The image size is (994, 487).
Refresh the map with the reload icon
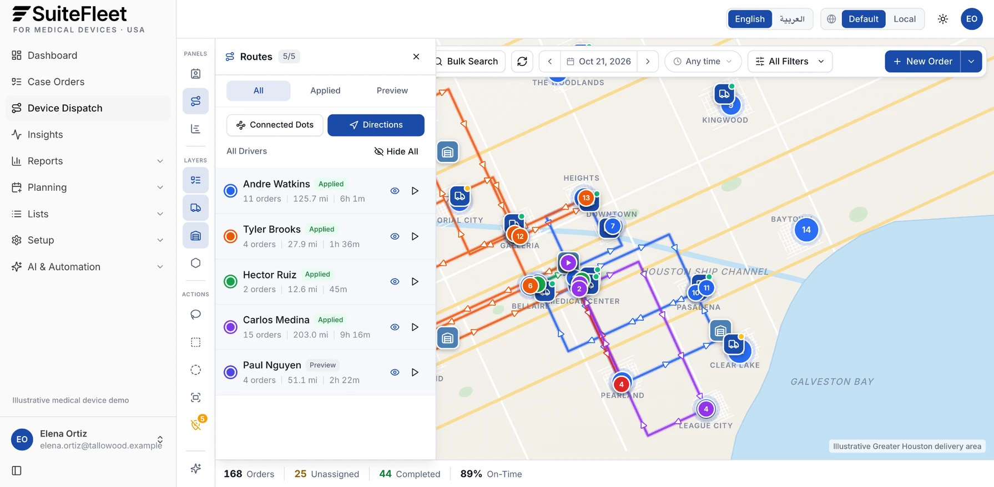tap(522, 62)
